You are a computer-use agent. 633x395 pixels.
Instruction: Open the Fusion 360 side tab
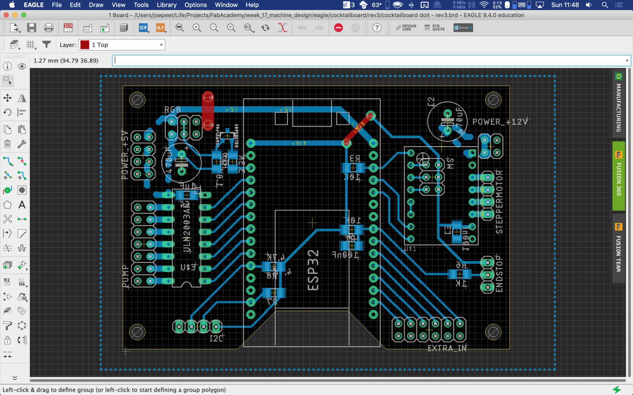[619, 176]
